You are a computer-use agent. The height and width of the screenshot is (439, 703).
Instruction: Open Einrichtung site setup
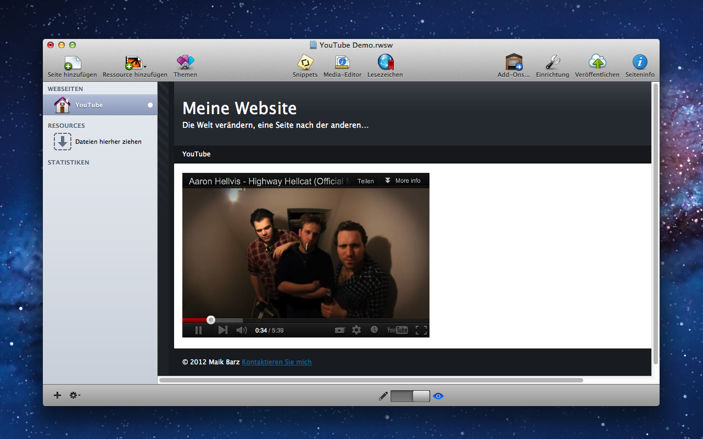[553, 67]
